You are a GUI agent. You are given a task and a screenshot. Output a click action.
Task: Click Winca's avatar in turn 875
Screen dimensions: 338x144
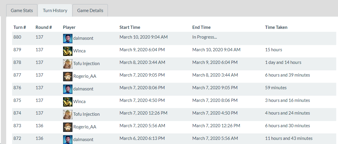[x=68, y=102]
